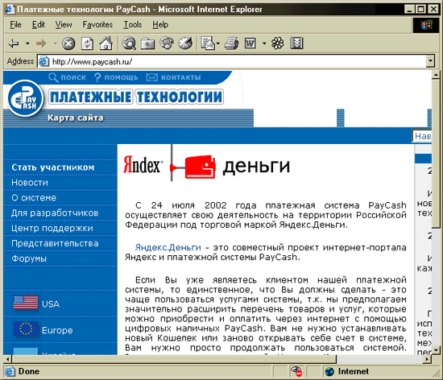This screenshot has height=380, width=443.
Task: Click the horizontal scrollbar thumb
Action: coord(174,359)
